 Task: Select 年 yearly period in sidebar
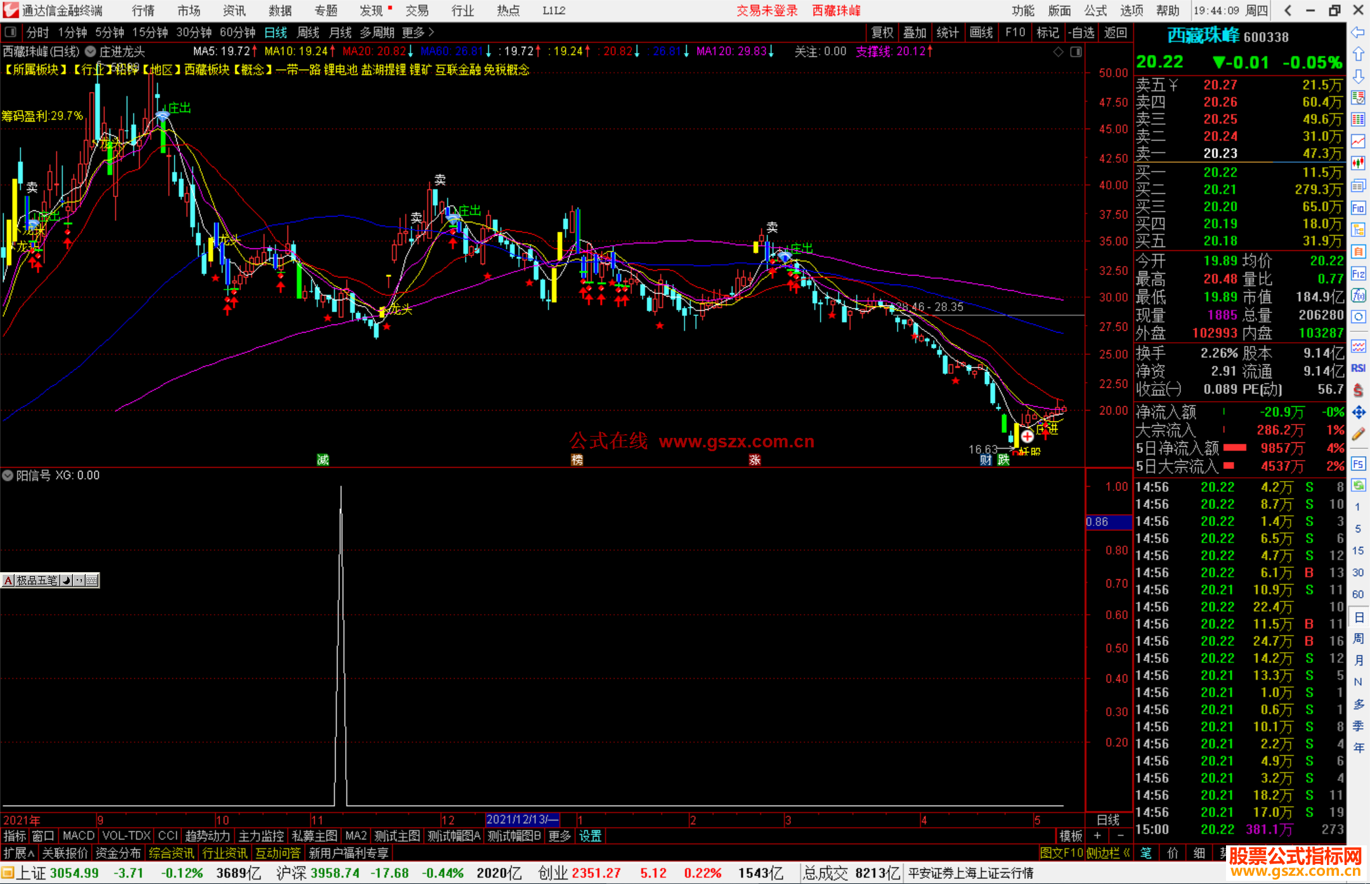(x=1358, y=747)
